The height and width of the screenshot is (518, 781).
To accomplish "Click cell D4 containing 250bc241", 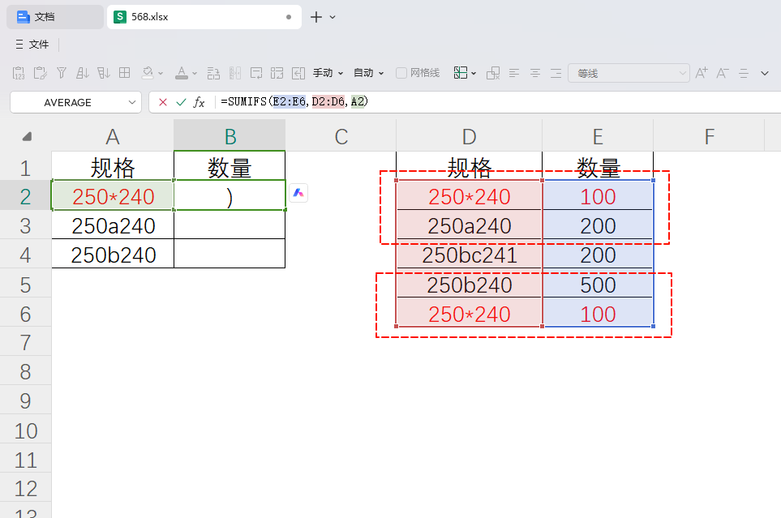I will point(470,255).
